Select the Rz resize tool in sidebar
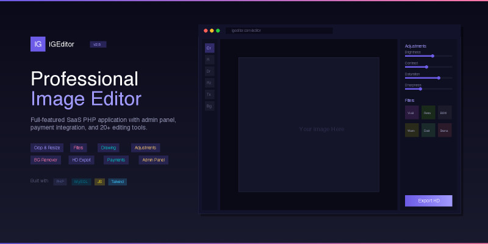Image resolution: width=488 pixels, height=244 pixels. [x=209, y=82]
